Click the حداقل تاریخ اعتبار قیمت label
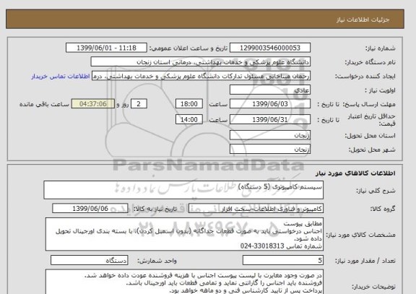This screenshot has width=416, height=294. coord(371,120)
